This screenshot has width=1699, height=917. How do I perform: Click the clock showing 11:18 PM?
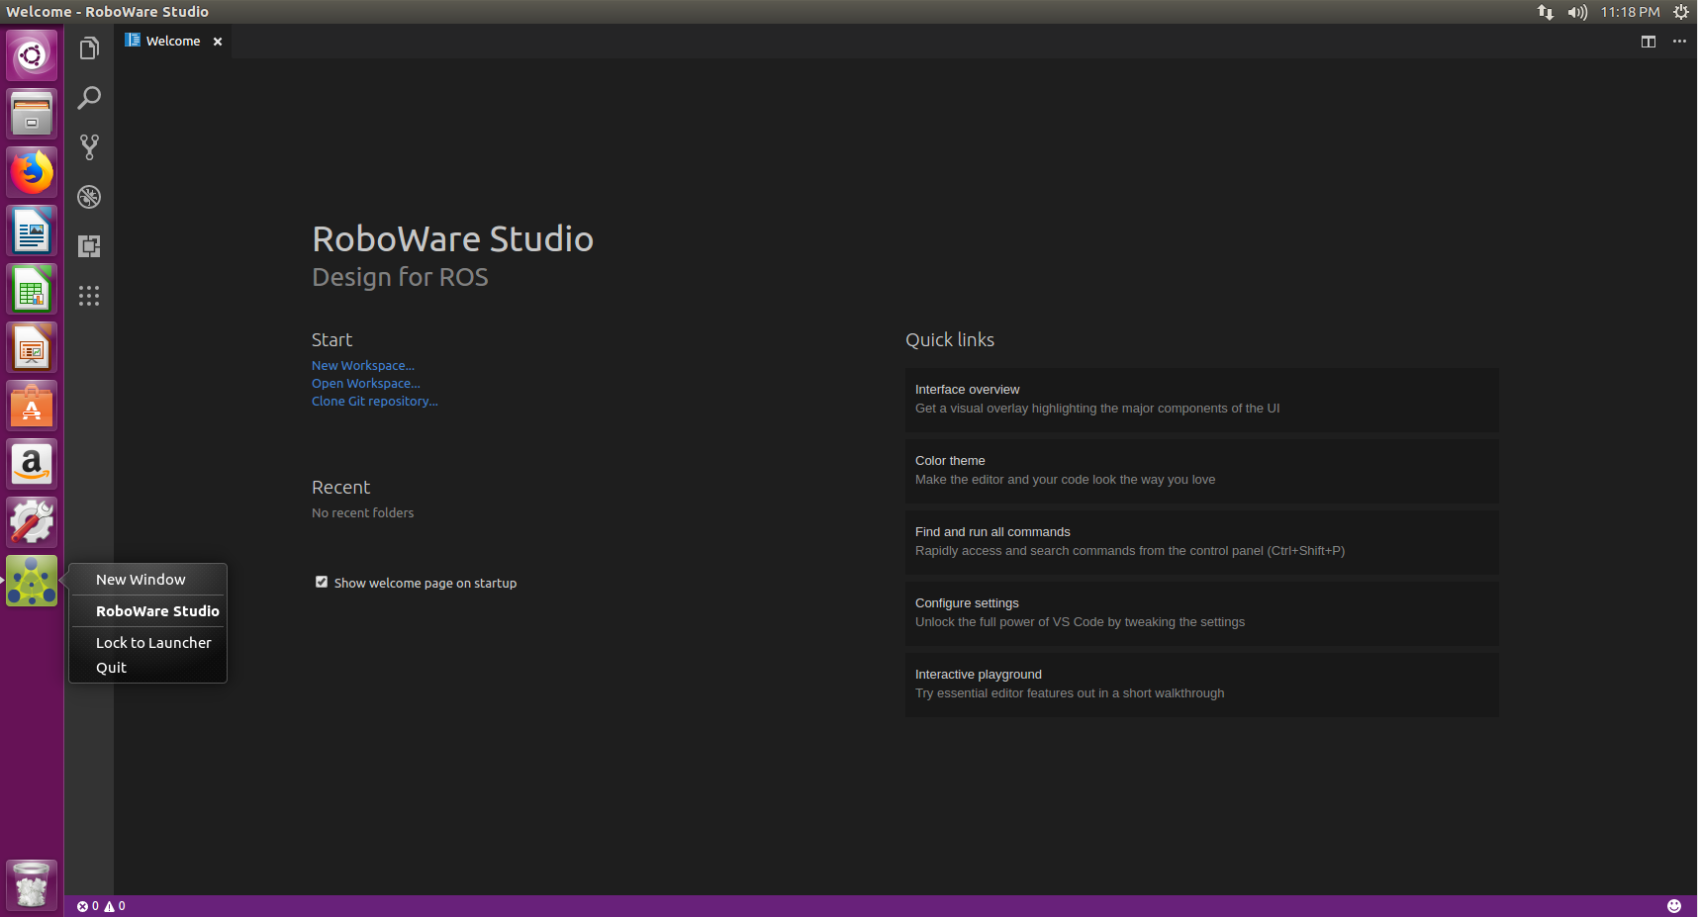point(1630,12)
